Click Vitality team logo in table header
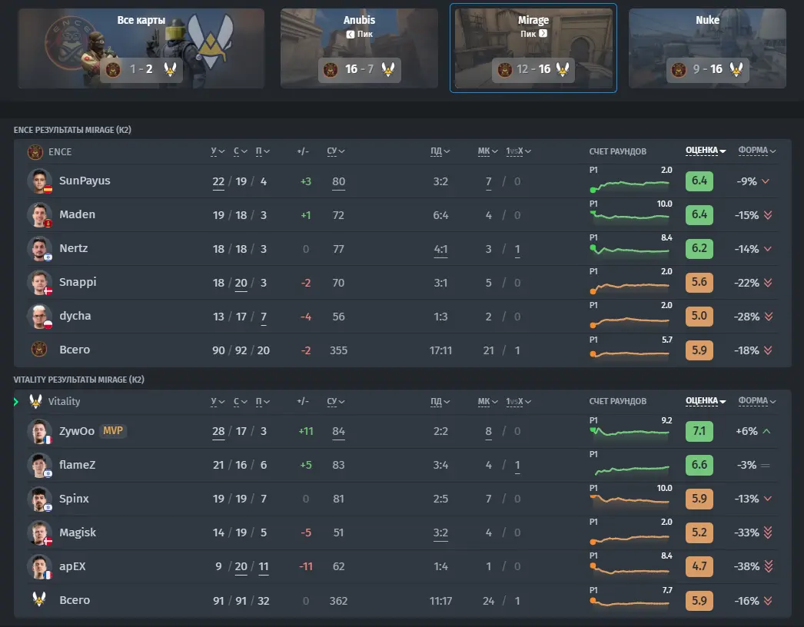Screen dimensions: 804x627 35,401
